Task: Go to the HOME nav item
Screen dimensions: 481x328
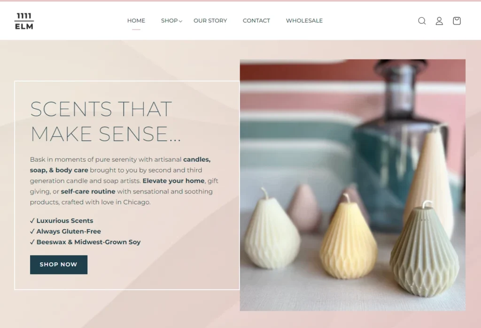Action: 136,21
